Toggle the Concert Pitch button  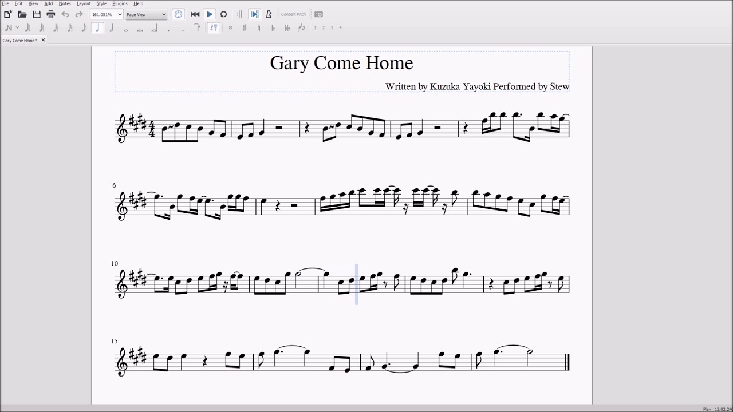click(x=293, y=14)
